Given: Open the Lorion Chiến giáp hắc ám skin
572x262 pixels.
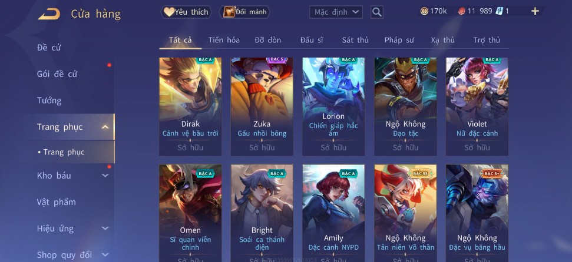Looking at the screenshot, I should pyautogui.click(x=333, y=106).
